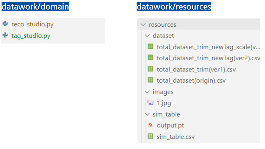Click the Python icon beside tag_studio.py
Viewport: 265px width, 149px height.
click(5, 35)
